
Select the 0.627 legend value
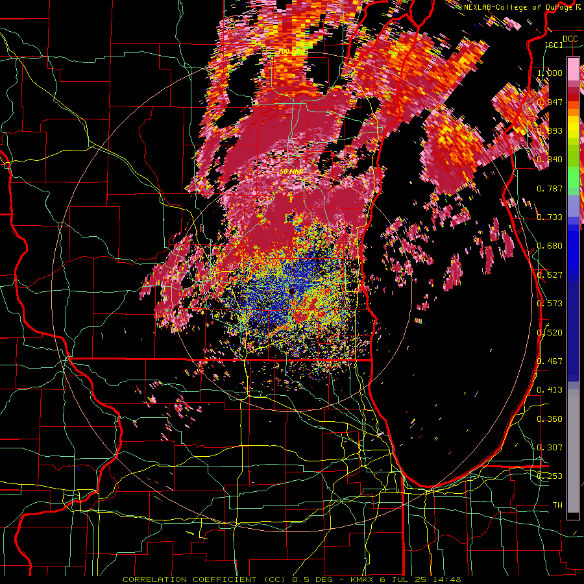point(550,274)
